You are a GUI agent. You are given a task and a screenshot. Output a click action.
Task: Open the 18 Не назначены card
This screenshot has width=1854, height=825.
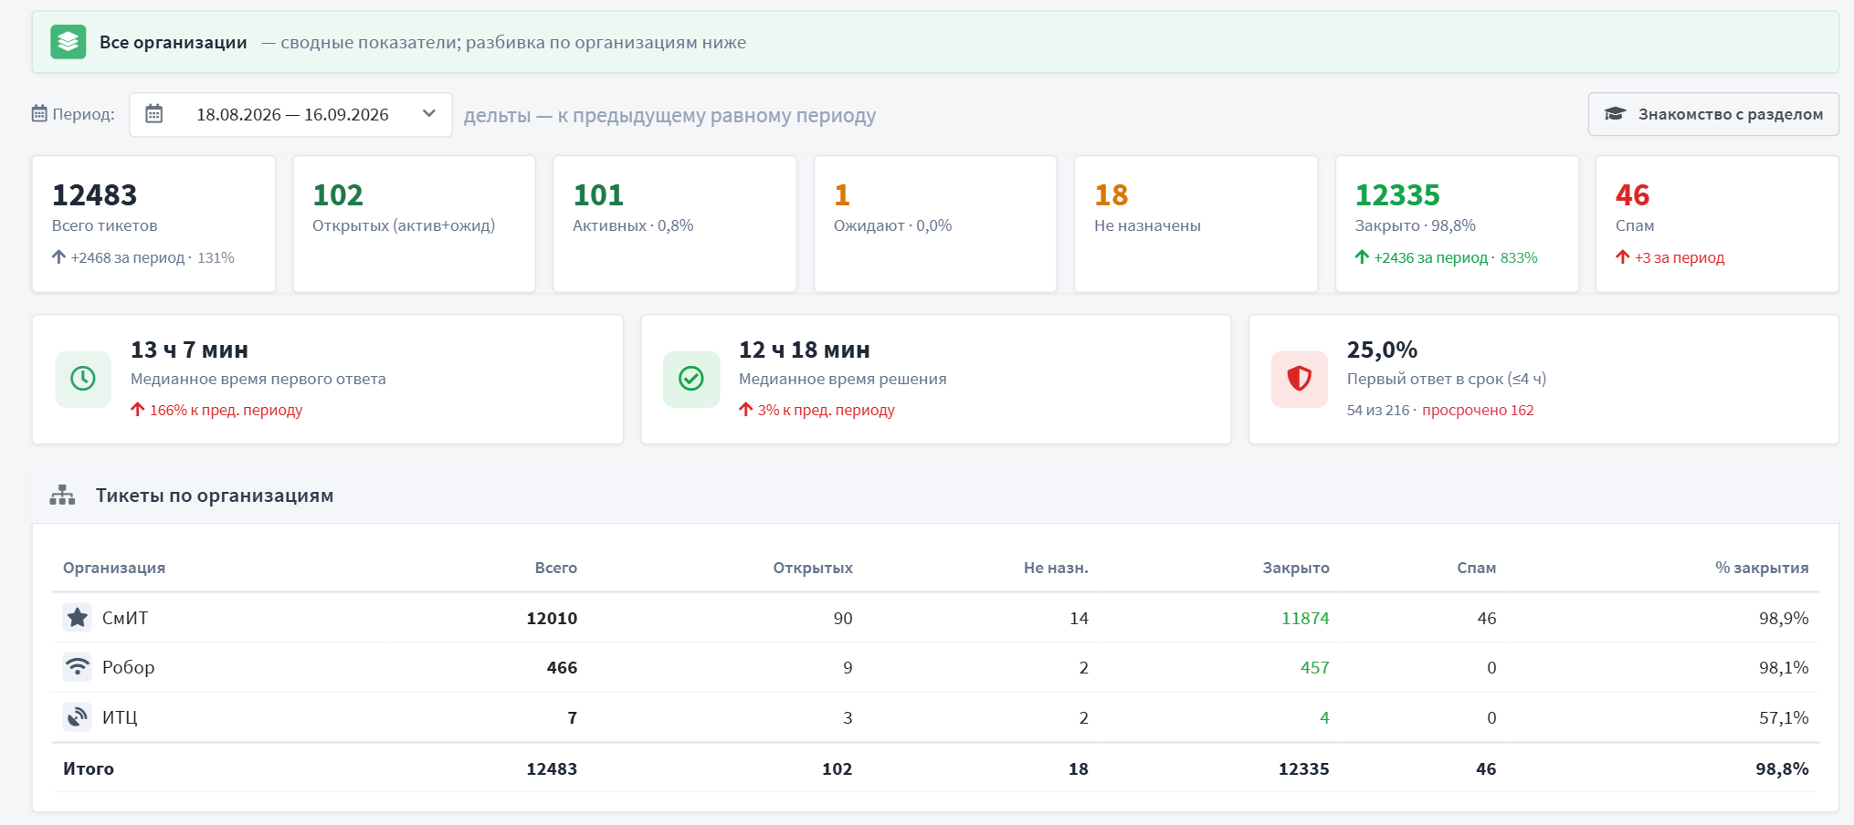(x=1196, y=224)
